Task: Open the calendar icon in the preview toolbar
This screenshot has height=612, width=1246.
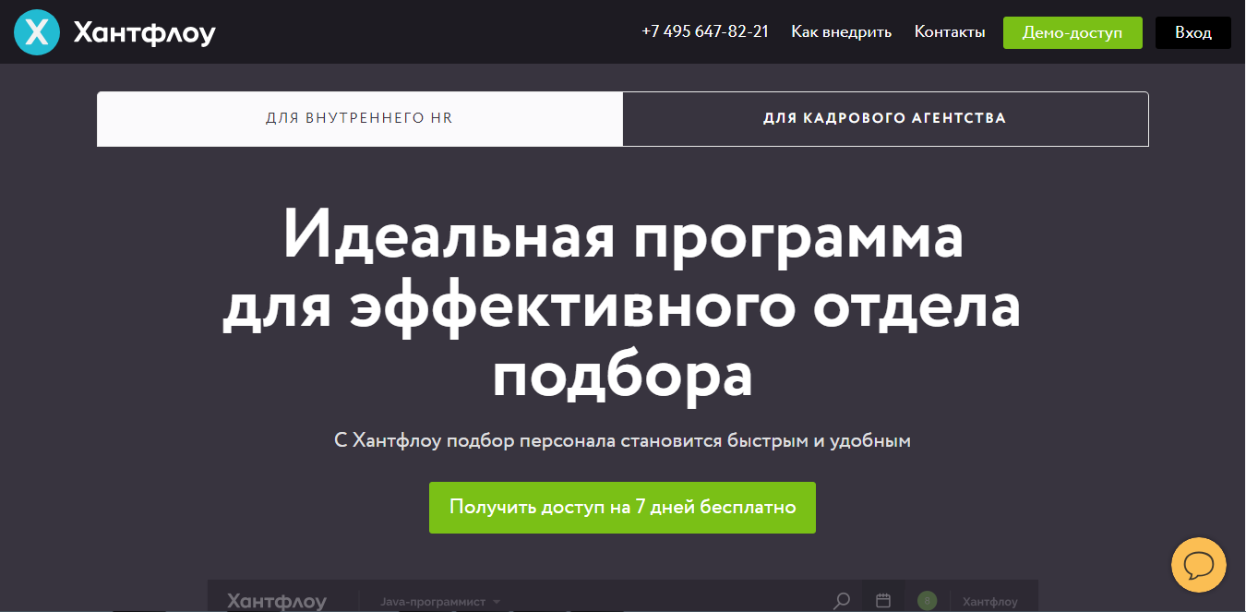Action: tap(882, 599)
